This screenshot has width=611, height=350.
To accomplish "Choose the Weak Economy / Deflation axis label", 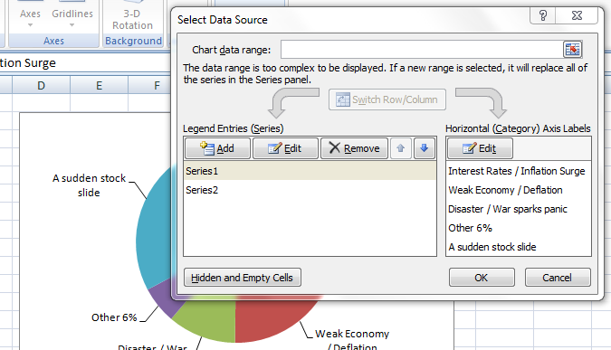I will 505,190.
